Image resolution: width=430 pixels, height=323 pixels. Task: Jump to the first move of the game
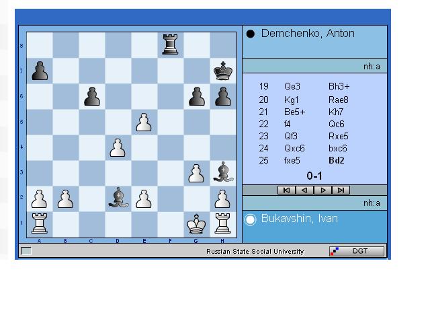point(287,190)
